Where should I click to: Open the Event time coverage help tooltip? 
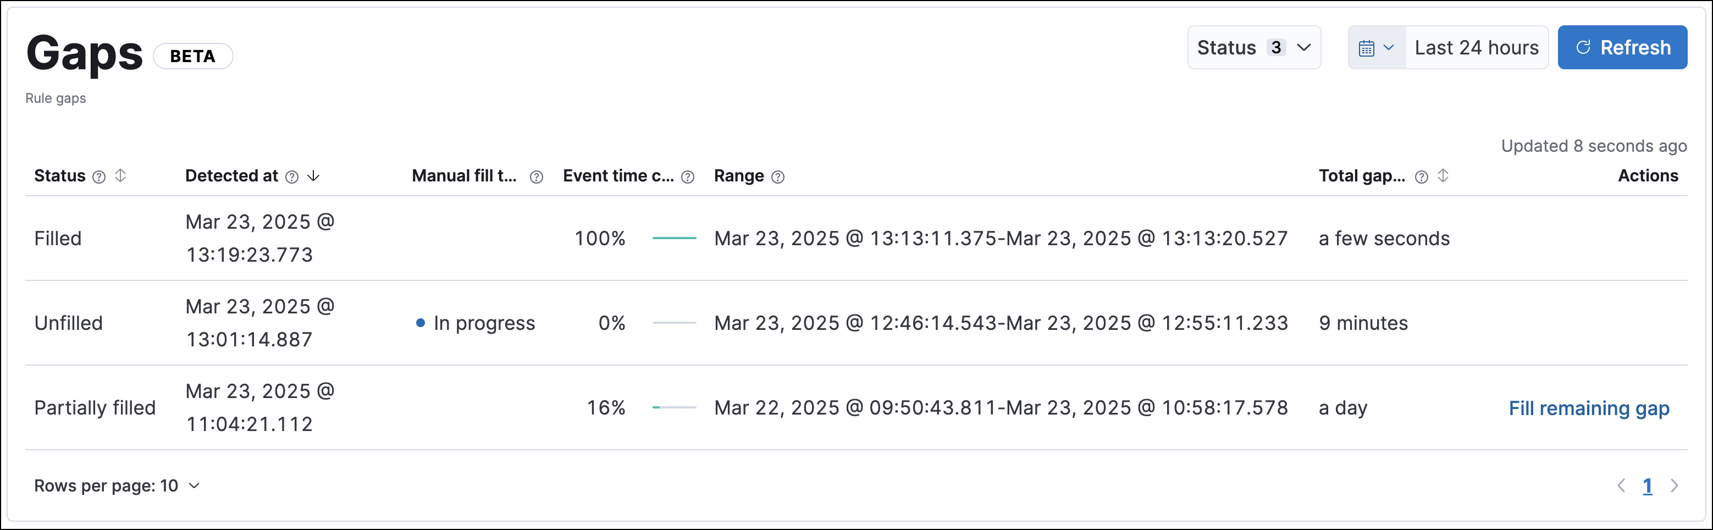(687, 176)
